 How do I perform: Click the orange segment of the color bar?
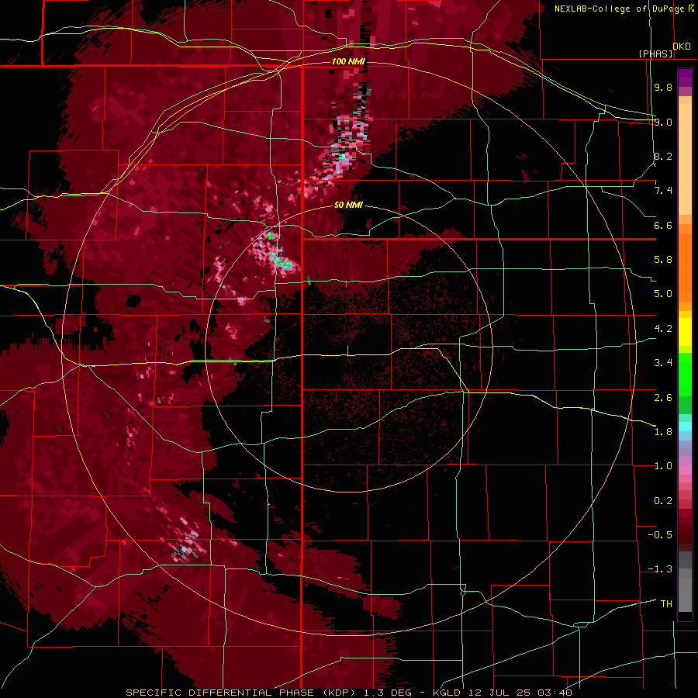click(x=685, y=268)
